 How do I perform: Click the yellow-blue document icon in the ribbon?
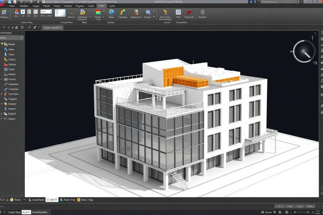point(83,12)
